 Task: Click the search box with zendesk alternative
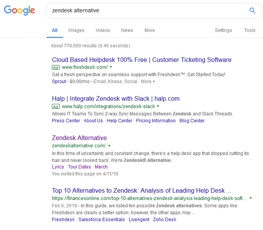pos(146,11)
